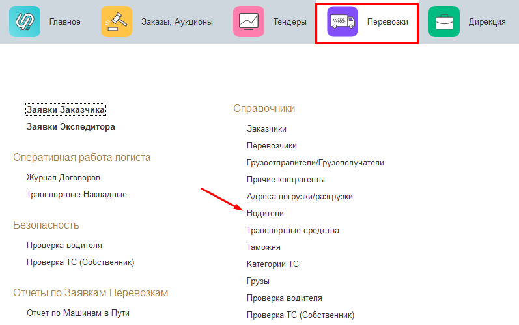
Task: Click the green briefcase Дирекция icon
Action: tap(444, 21)
